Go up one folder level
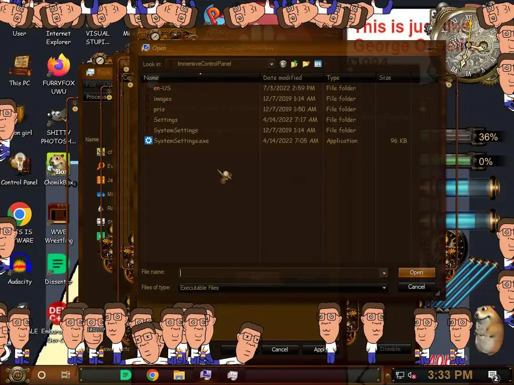This screenshot has height=385, width=514. 294,64
